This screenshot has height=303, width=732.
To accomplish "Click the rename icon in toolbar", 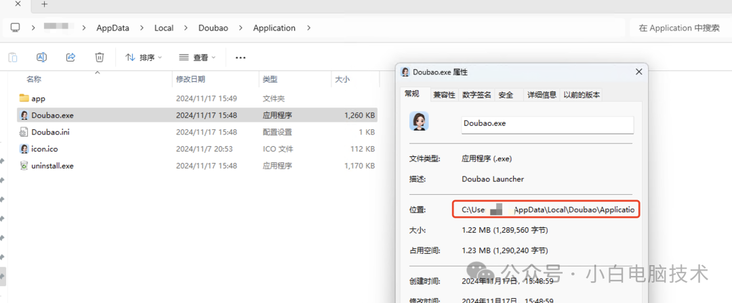I will point(41,57).
